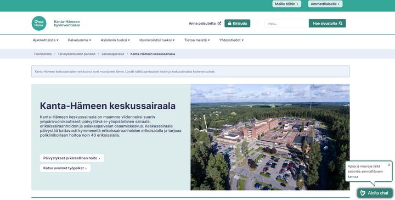Open Katso avoimet työpaikat button
This screenshot has height=200, width=395.
pos(65,168)
